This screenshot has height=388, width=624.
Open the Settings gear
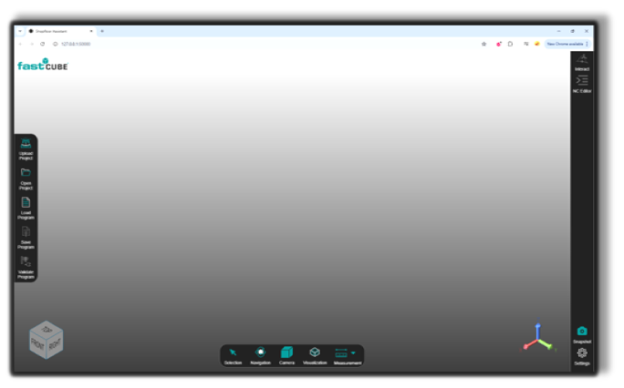582,353
